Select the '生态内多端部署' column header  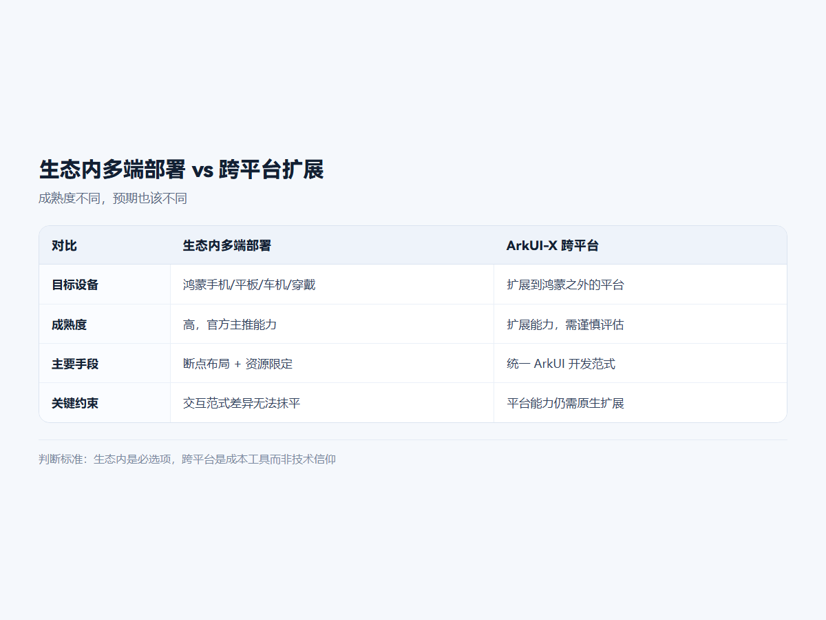tap(332, 245)
